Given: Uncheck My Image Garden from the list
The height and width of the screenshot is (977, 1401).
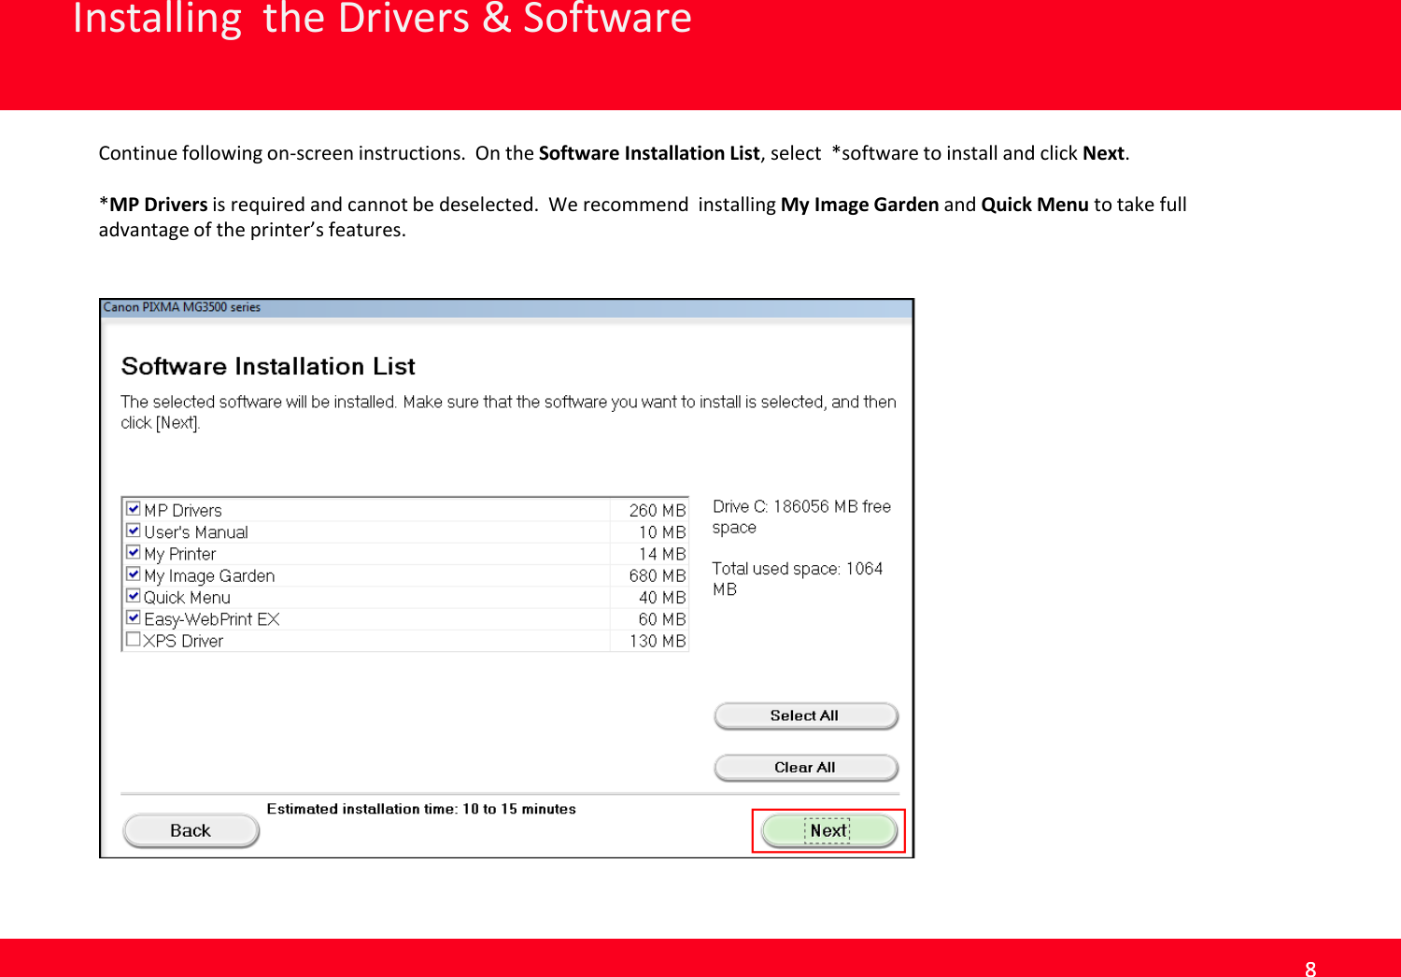Looking at the screenshot, I should (x=134, y=575).
